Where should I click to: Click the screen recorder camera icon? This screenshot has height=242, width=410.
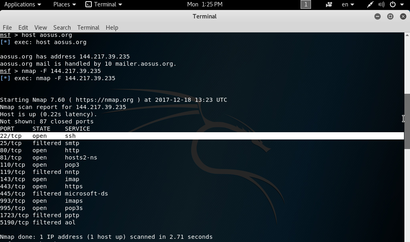(x=329, y=4)
